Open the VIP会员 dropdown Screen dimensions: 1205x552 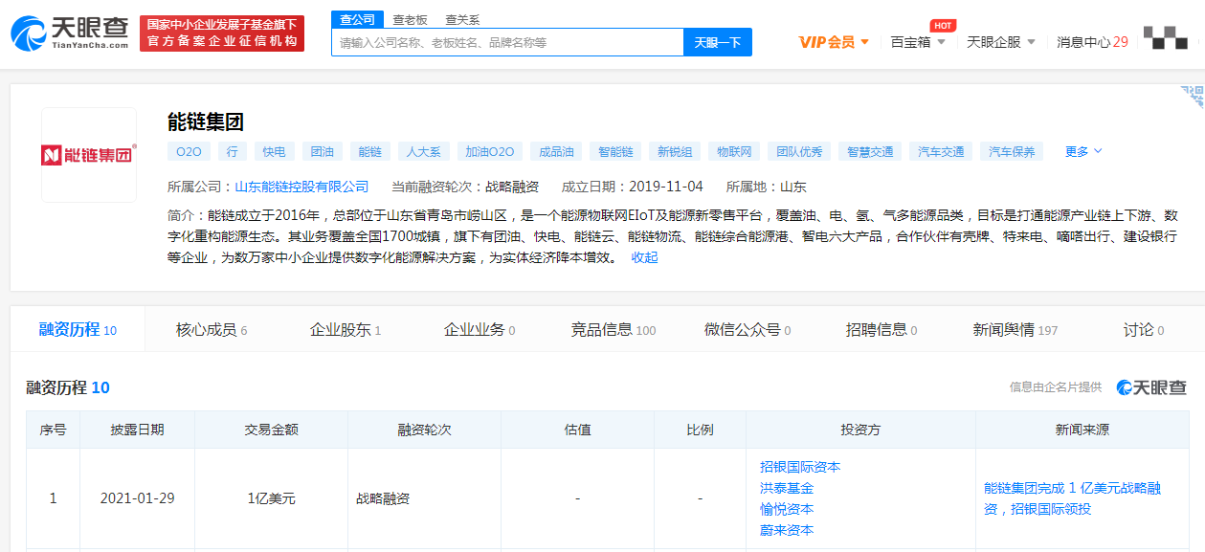(834, 42)
